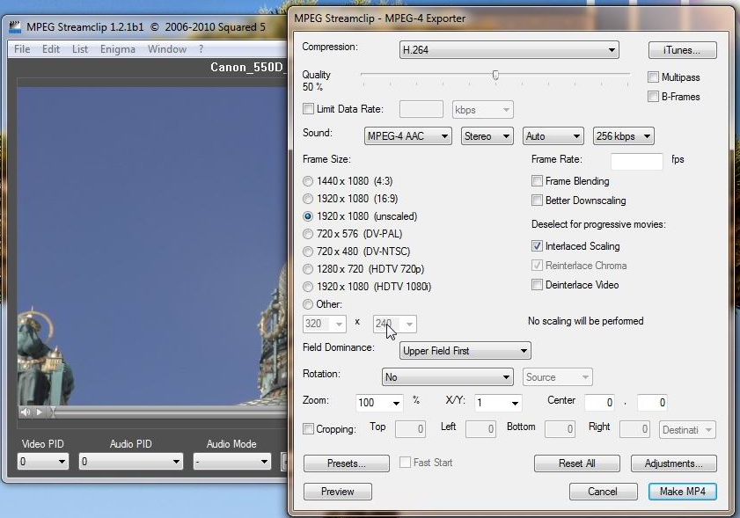The image size is (740, 518).
Task: Click the Top cropping field
Action: (410, 429)
